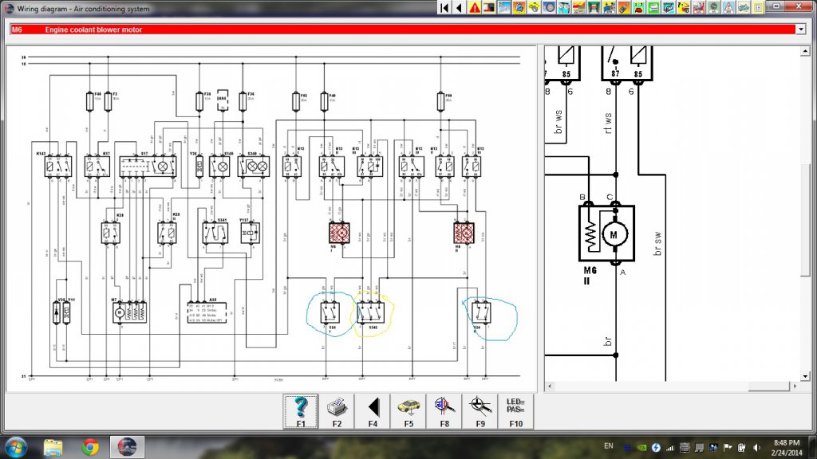Click the previous page arrow in top toolbar

tap(459, 7)
